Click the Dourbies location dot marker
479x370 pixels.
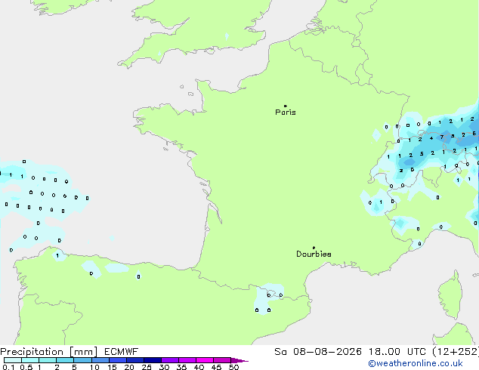click(314, 248)
